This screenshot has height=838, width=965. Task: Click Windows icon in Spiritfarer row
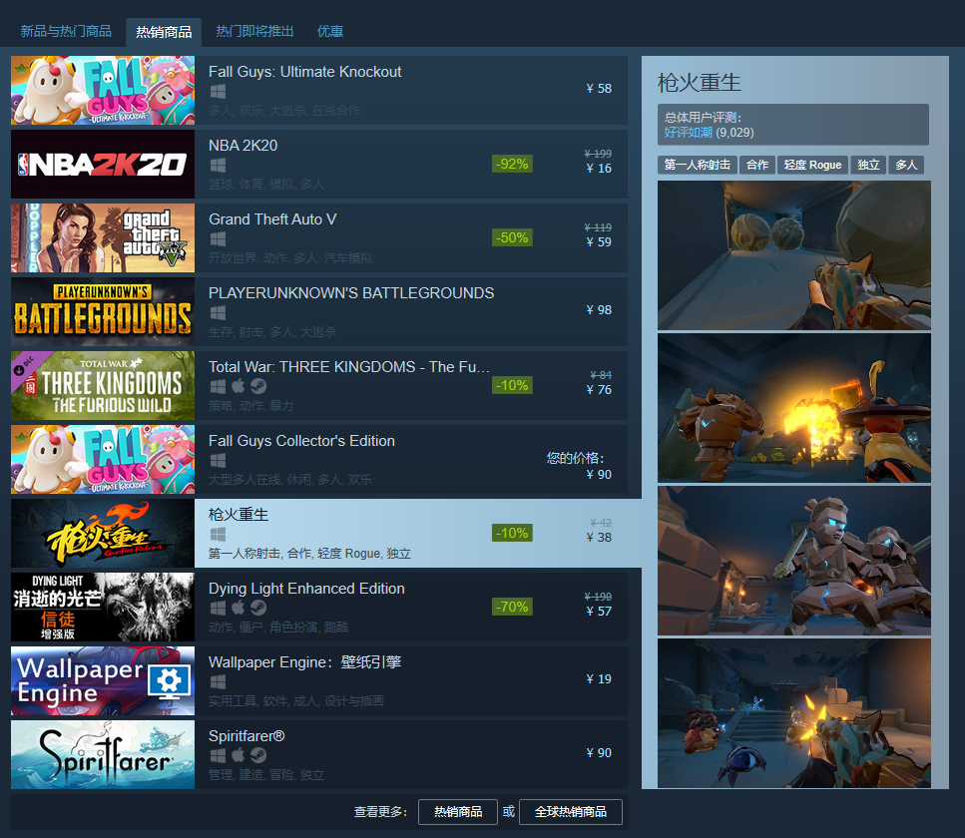click(x=218, y=755)
